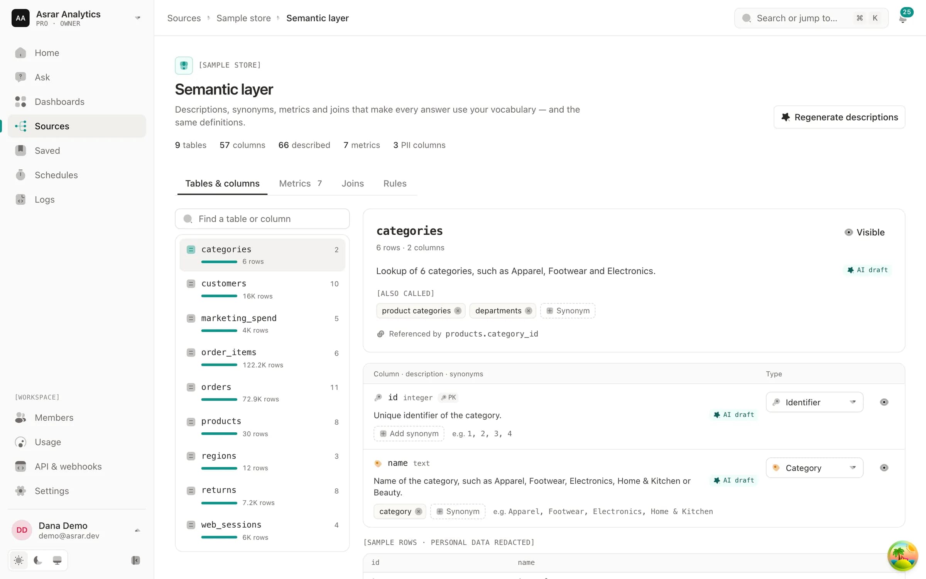
Task: Click the Usage gauge icon
Action: click(x=20, y=442)
